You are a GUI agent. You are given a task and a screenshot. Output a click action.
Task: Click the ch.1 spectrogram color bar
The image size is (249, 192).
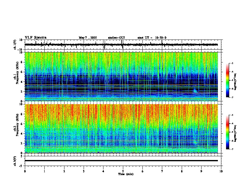(x=228, y=80)
